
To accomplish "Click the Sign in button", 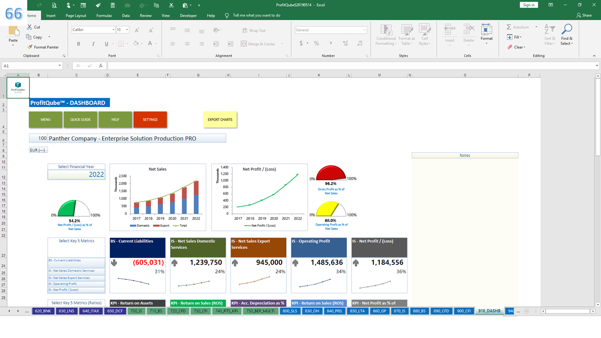I will click(x=529, y=5).
